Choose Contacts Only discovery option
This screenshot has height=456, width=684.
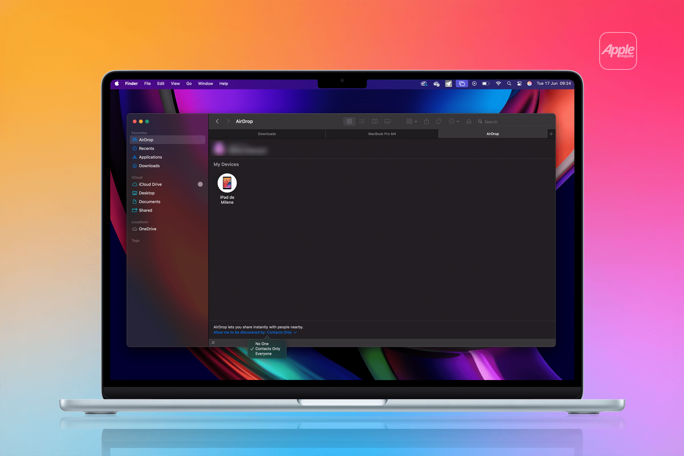coord(268,349)
